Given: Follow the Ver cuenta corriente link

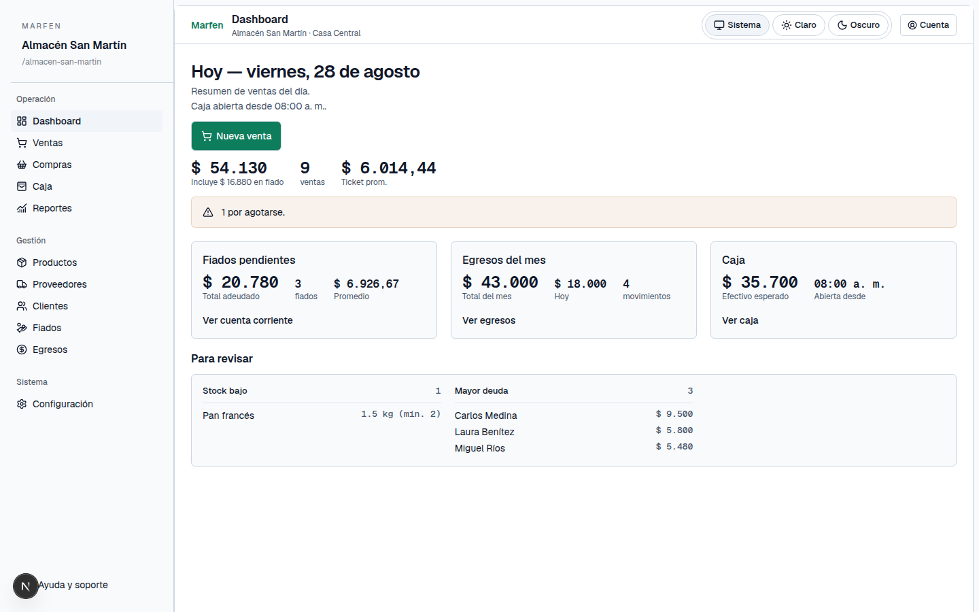Looking at the screenshot, I should click(x=247, y=320).
